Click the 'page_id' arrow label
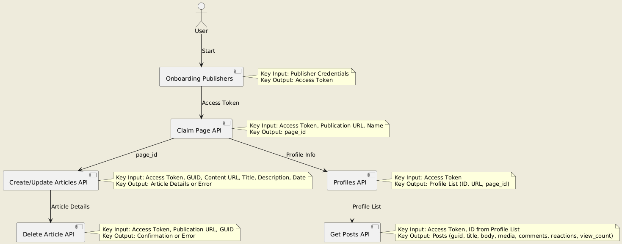The image size is (622, 244). click(147, 155)
